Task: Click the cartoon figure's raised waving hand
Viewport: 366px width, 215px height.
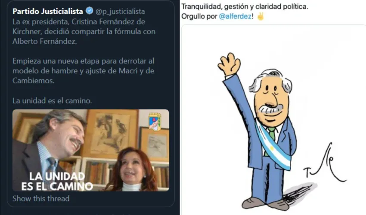Action: click(229, 64)
